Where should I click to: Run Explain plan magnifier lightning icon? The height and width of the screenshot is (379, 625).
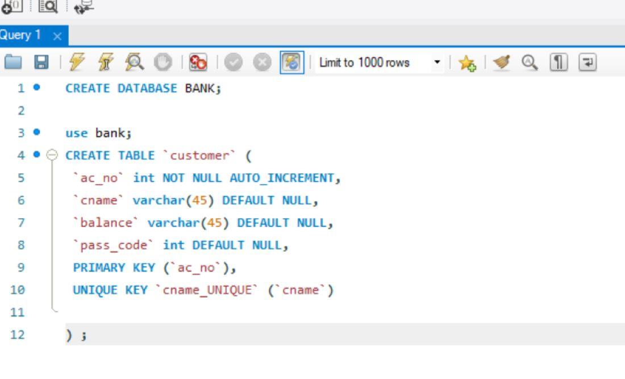134,62
